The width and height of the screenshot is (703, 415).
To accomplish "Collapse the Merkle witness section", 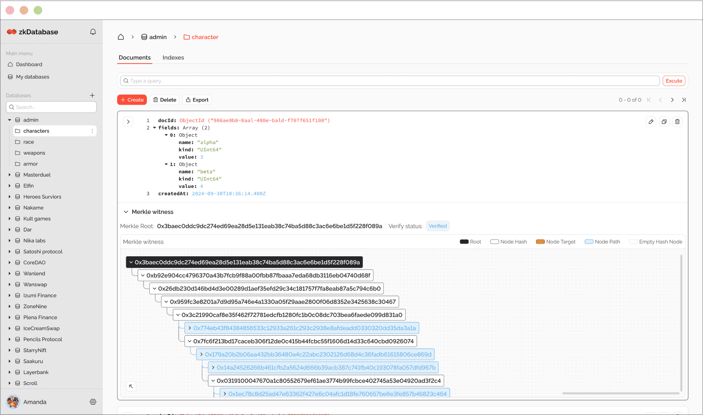I will (126, 212).
